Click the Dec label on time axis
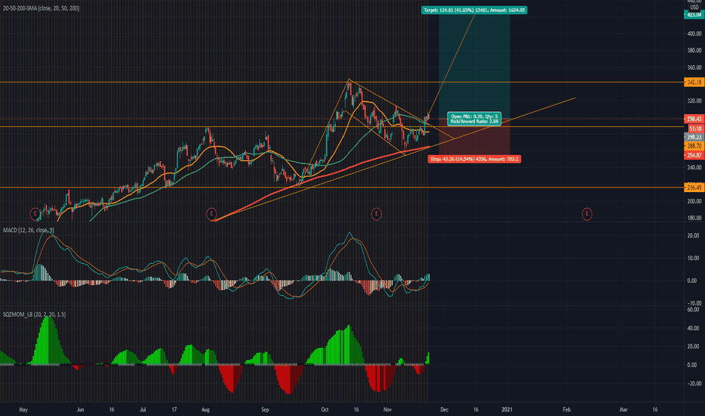Viewport: 705px width, 416px height. pos(444,410)
